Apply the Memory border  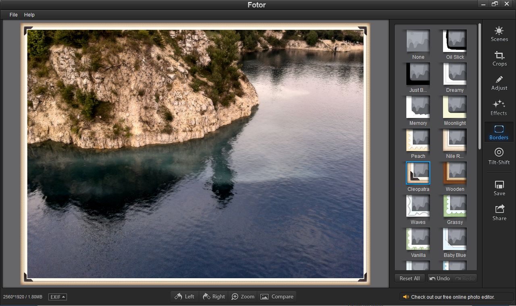point(418,107)
